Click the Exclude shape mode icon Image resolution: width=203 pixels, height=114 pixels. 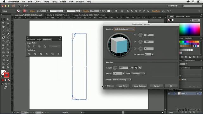[x=45, y=47]
